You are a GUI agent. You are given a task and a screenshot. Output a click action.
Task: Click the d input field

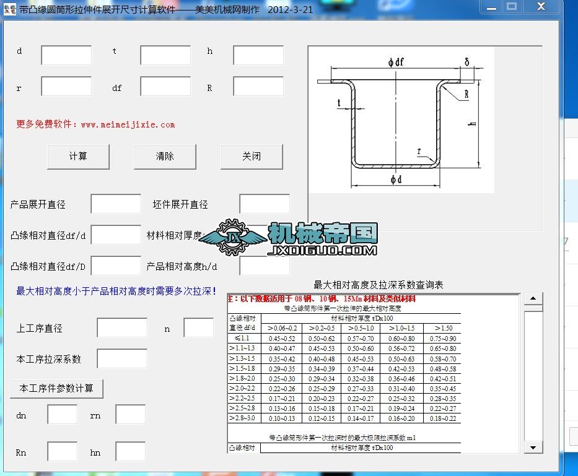[66, 55]
